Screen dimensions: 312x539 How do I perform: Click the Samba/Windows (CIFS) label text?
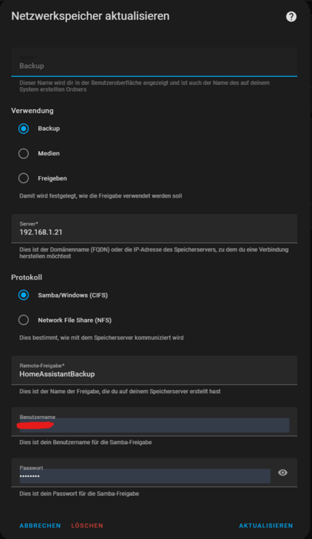click(x=73, y=295)
